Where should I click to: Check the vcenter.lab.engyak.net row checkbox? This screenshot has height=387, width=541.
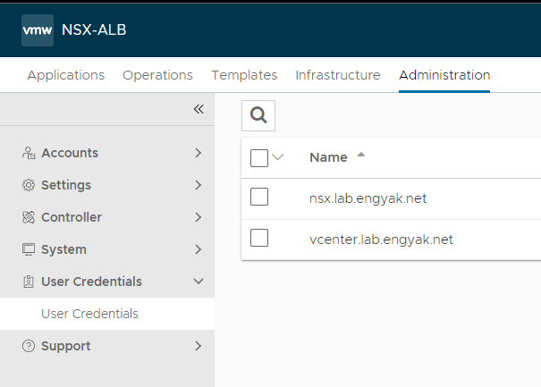259,238
